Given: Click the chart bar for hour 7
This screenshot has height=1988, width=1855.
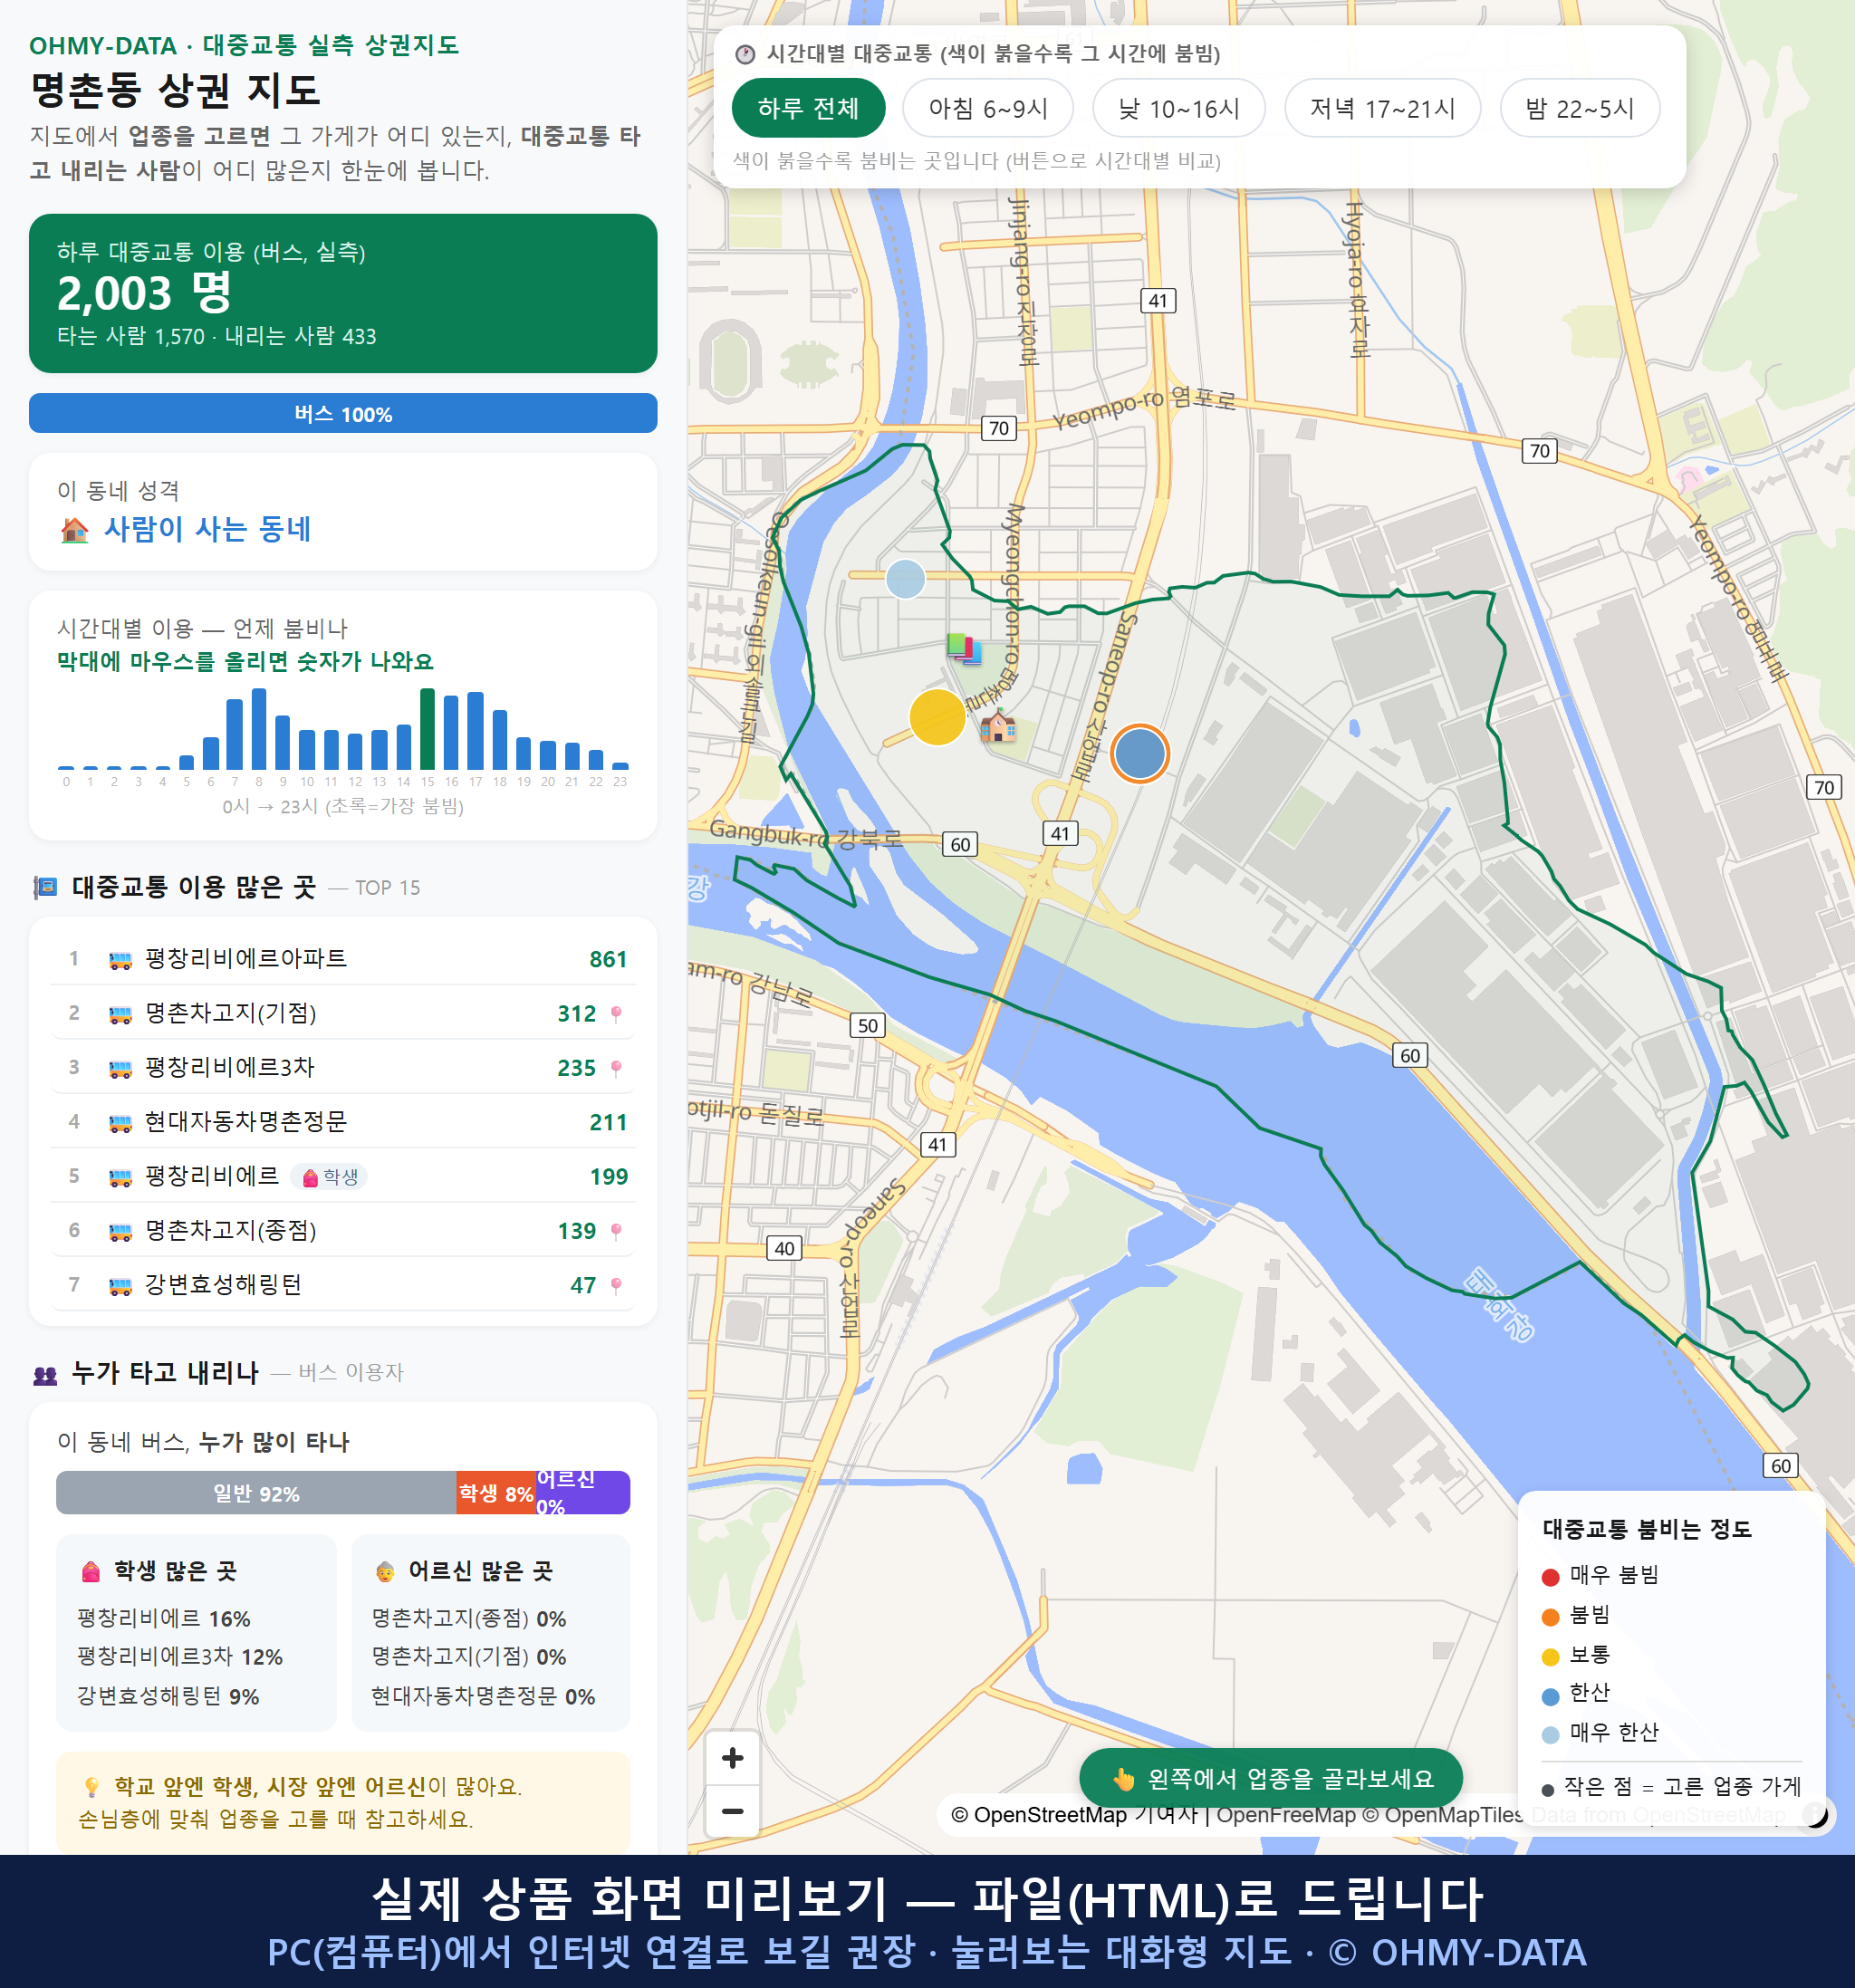Looking at the screenshot, I should pos(235,734).
